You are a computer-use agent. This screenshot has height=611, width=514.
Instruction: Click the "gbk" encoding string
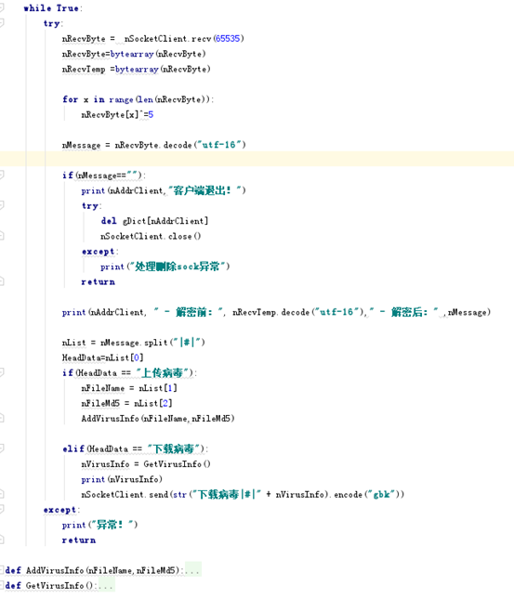(382, 495)
